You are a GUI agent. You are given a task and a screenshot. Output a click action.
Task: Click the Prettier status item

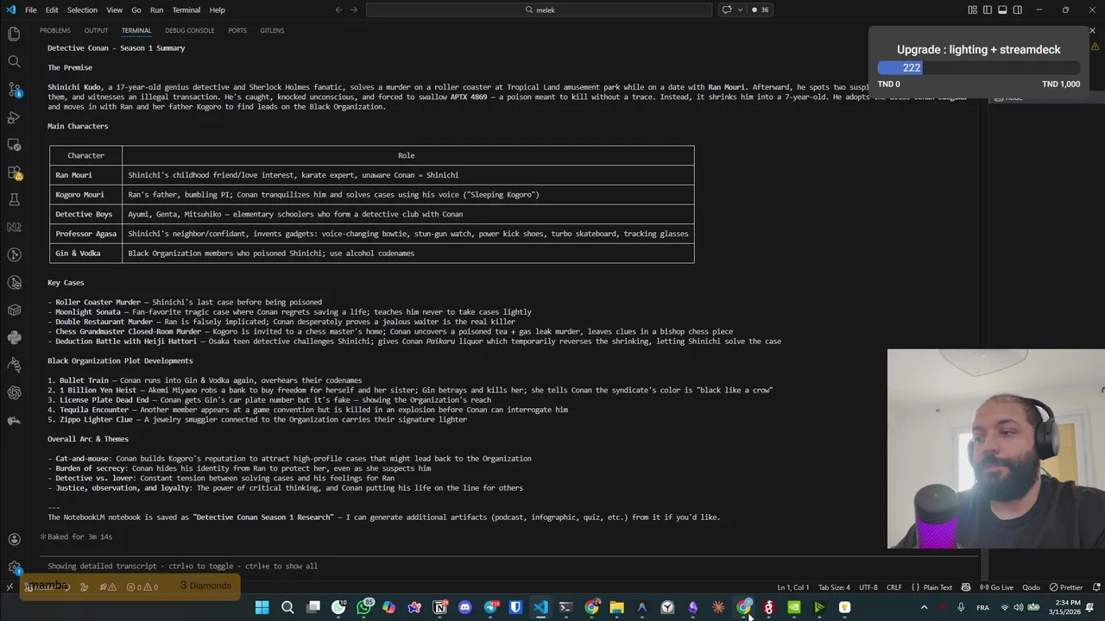click(x=1065, y=587)
